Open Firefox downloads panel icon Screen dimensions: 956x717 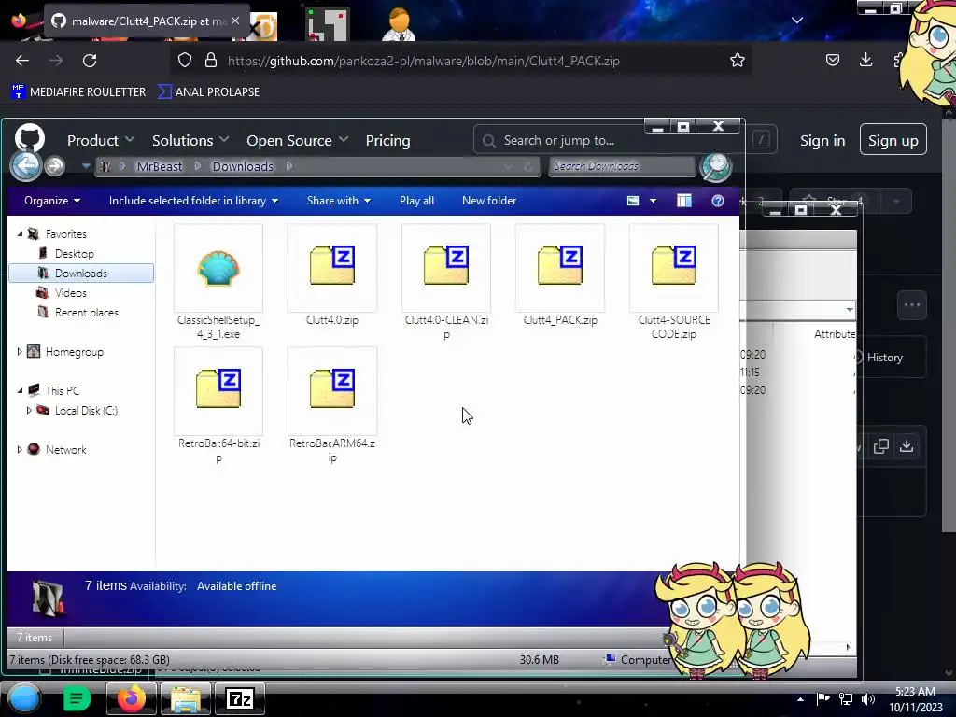click(865, 60)
